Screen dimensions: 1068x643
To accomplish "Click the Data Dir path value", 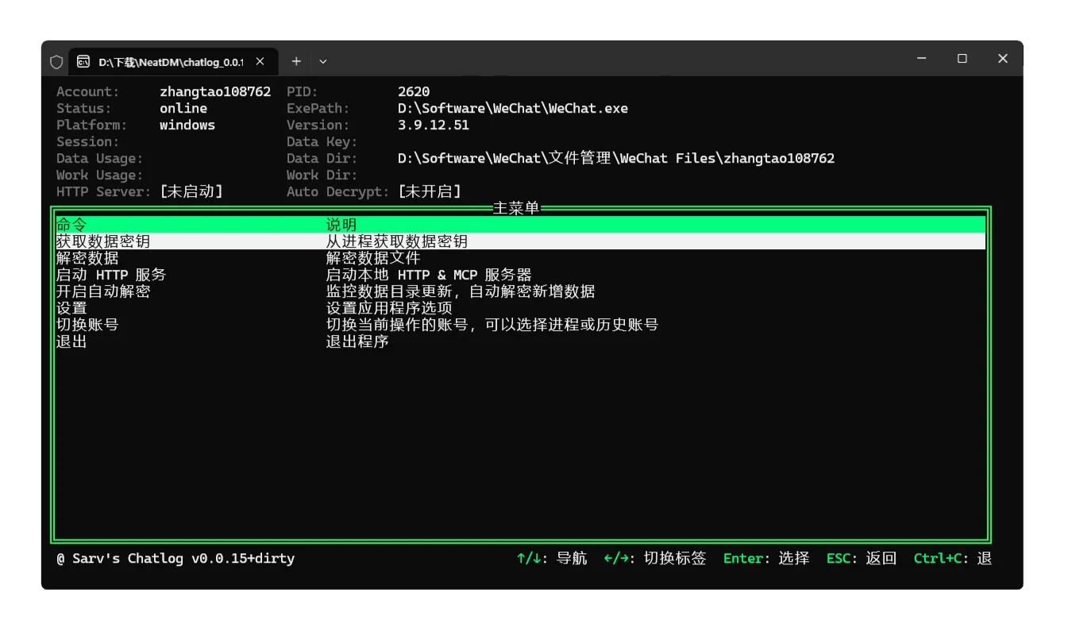I will tap(616, 158).
